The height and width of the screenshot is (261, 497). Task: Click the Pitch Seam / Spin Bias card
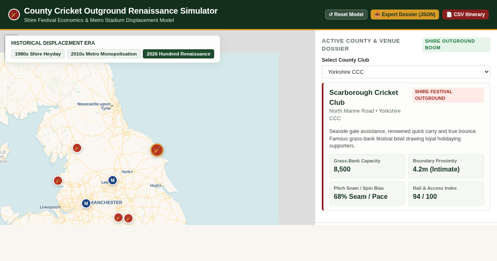tap(367, 193)
